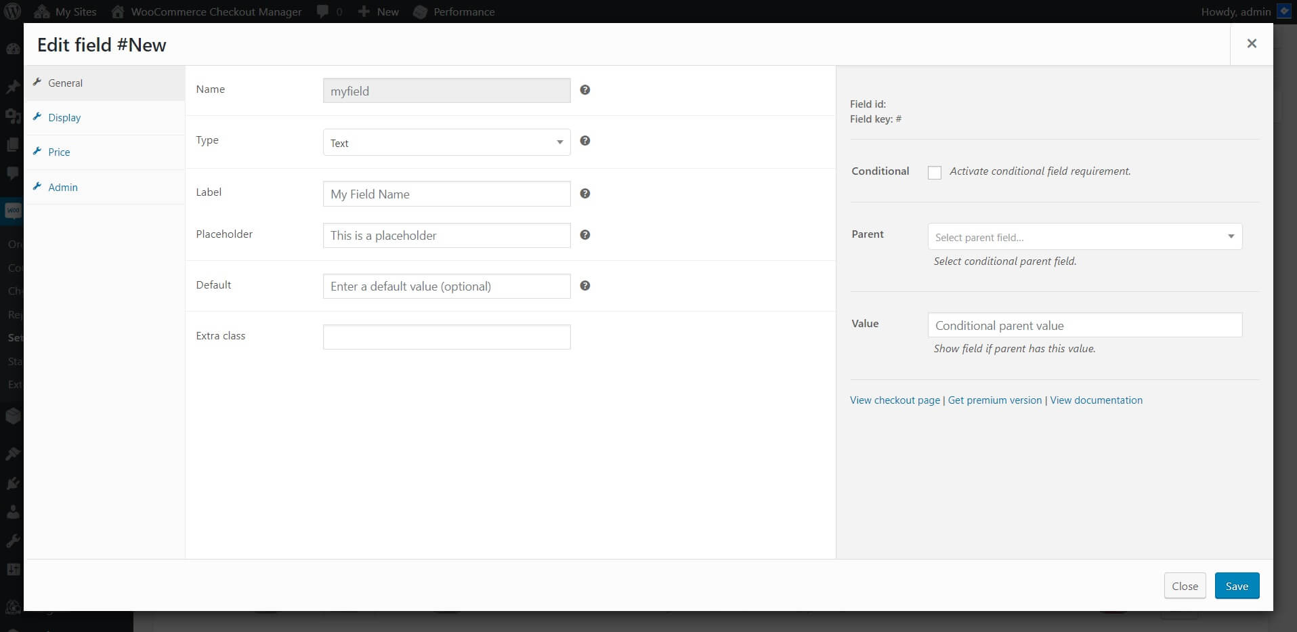Open the Select parent field dropdown
This screenshot has height=632, width=1297.
click(x=1085, y=236)
